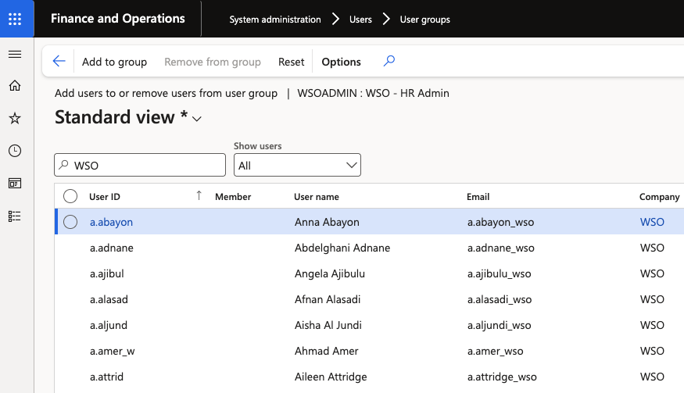This screenshot has width=684, height=393.
Task: Click the User ID ascending sort arrow
Action: pos(199,195)
